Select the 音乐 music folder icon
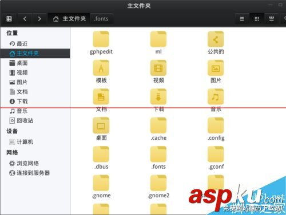286x215 pixels. click(216, 97)
